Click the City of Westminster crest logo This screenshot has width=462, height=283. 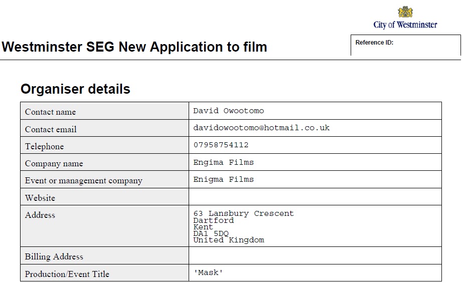tap(405, 12)
